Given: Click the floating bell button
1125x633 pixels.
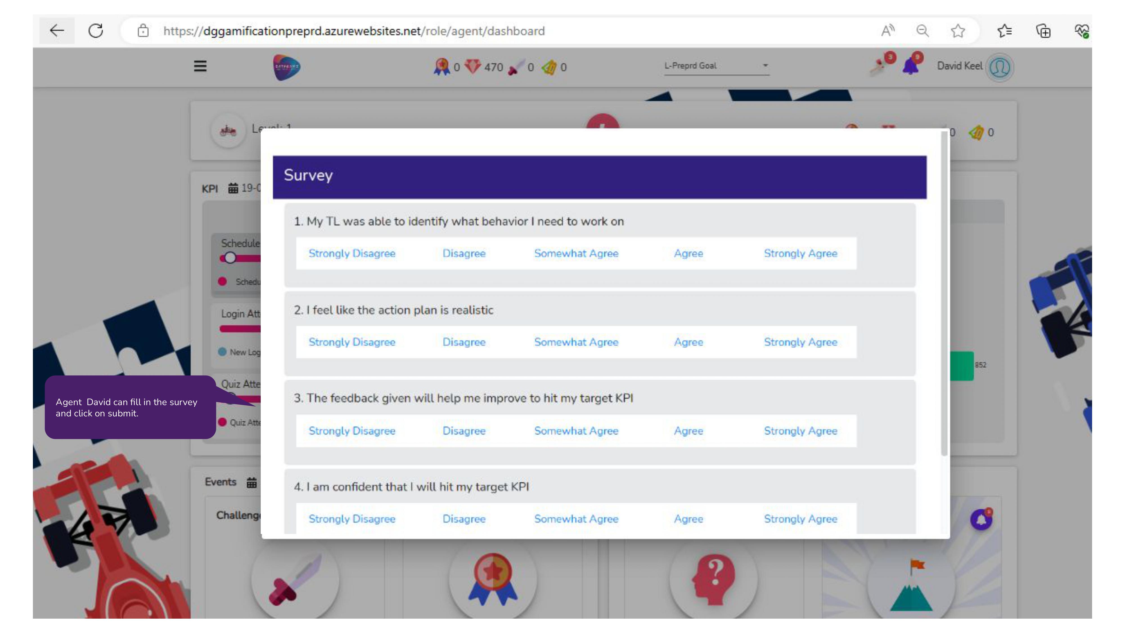Looking at the screenshot, I should tap(981, 519).
